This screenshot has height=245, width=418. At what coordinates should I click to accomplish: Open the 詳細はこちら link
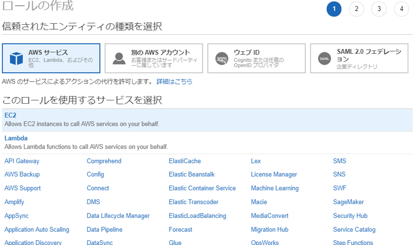174,81
